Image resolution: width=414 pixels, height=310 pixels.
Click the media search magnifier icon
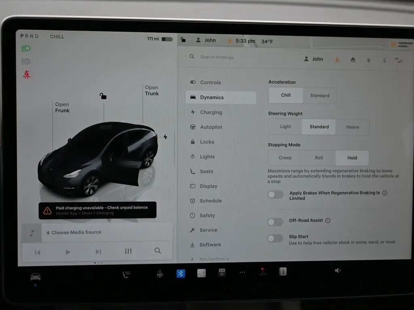coord(158,251)
